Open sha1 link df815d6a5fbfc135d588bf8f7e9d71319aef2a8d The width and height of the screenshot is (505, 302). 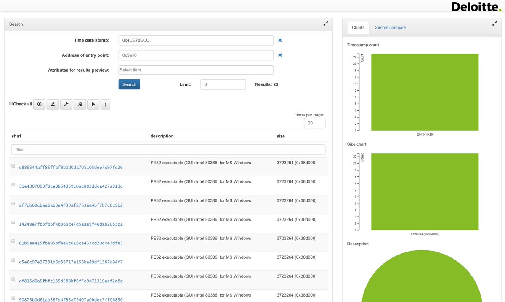pos(71,281)
